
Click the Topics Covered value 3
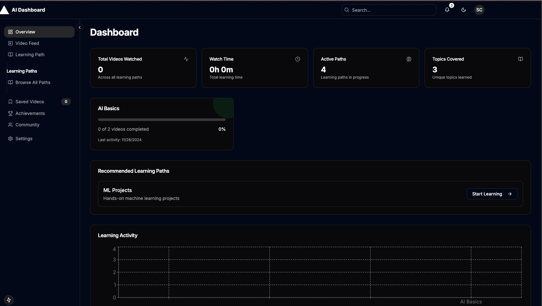[435, 69]
